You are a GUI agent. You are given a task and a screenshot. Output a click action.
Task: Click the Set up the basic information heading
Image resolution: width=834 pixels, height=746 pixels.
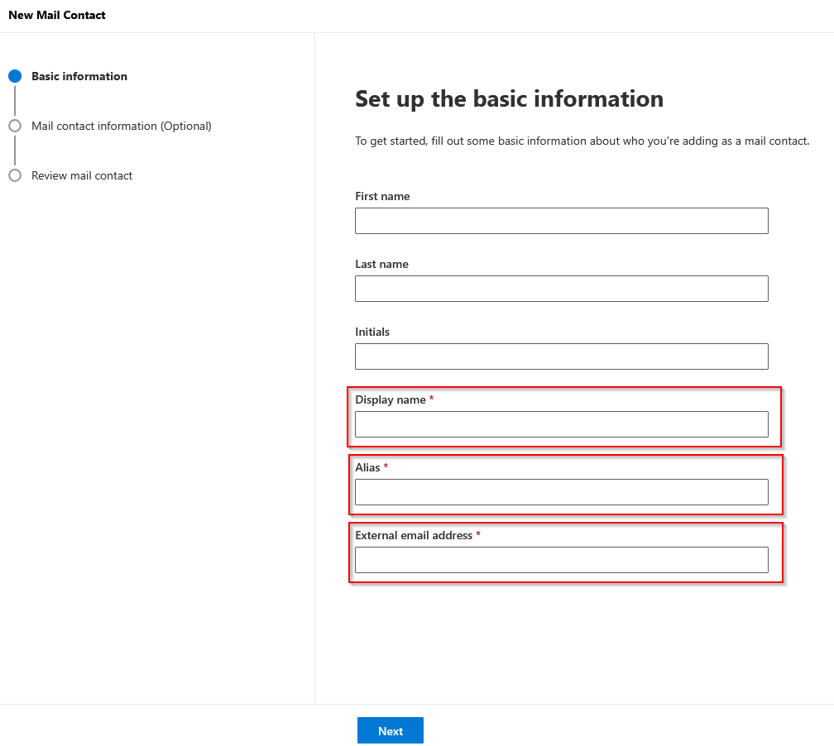tap(509, 99)
